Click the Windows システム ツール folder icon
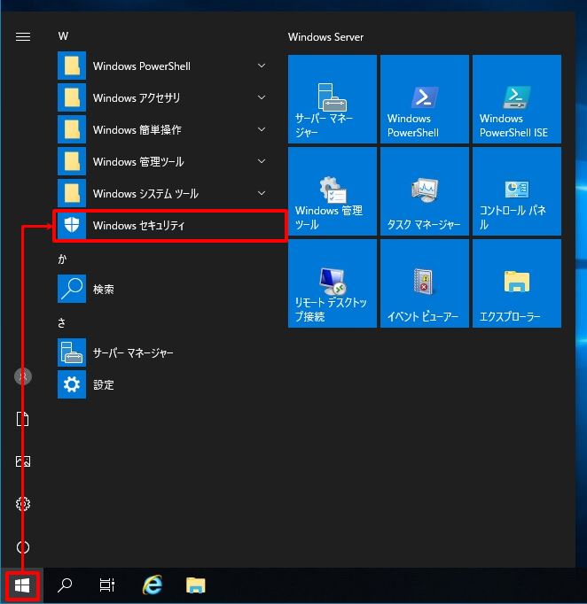The image size is (587, 604). point(72,193)
